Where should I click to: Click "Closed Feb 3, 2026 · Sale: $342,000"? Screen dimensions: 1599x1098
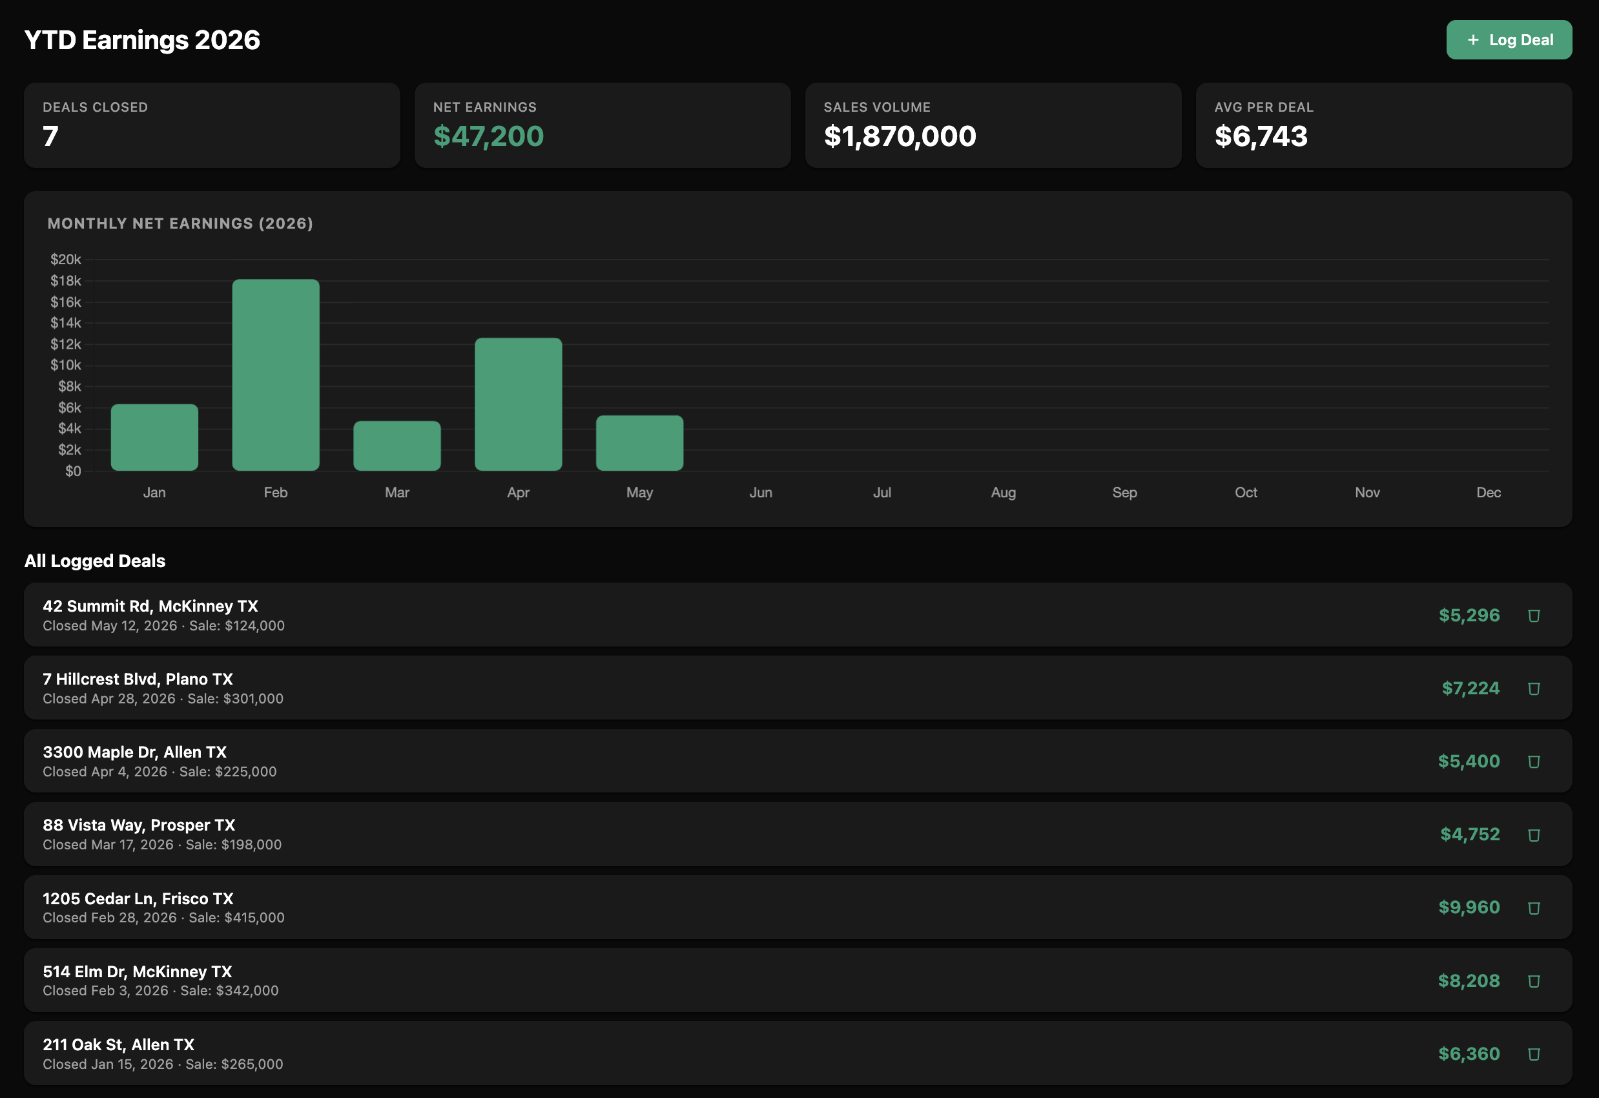coord(160,991)
